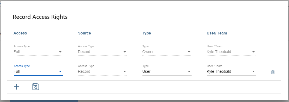Click the User/ Team column header

pyautogui.click(x=217, y=33)
